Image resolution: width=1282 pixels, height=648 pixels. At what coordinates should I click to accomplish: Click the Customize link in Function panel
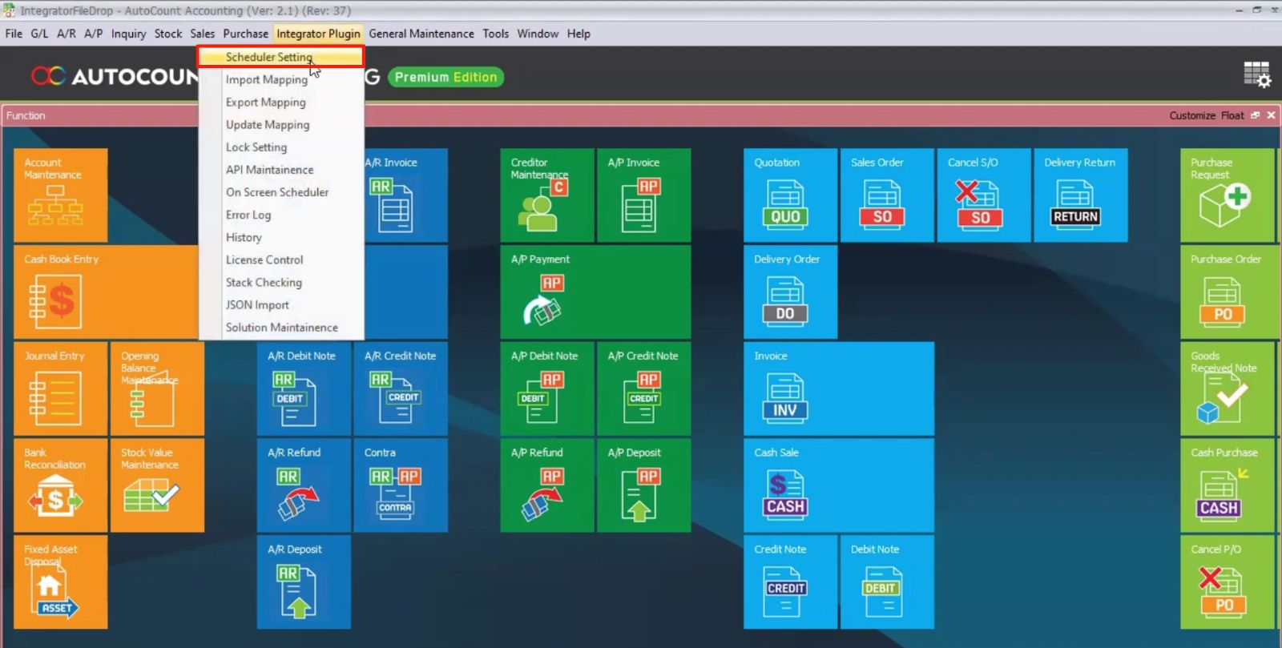(1191, 115)
